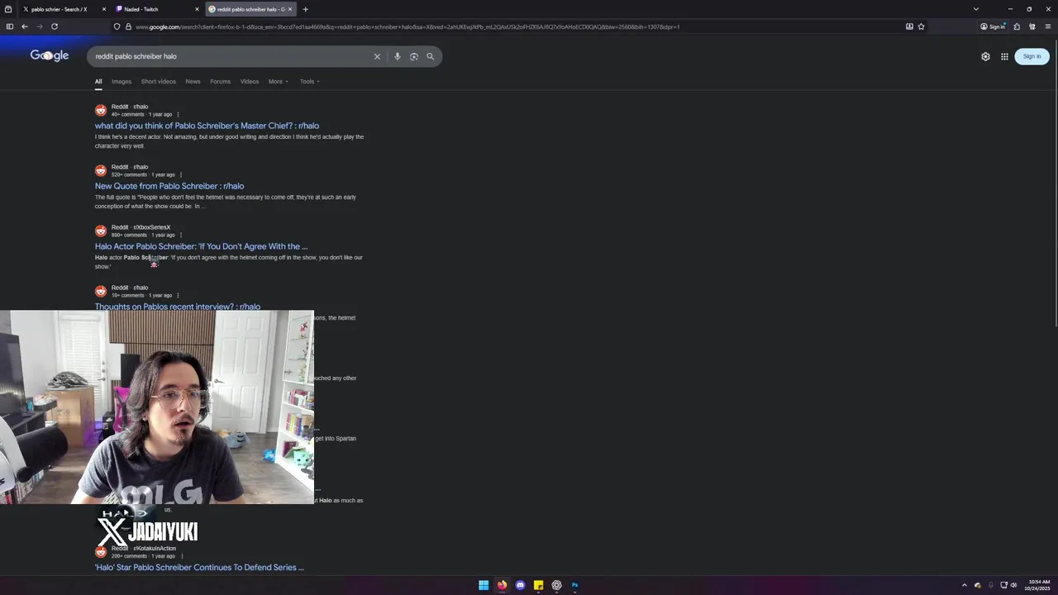Expand the 'More' search filter dropdown
Image resolution: width=1058 pixels, height=595 pixels.
click(278, 81)
